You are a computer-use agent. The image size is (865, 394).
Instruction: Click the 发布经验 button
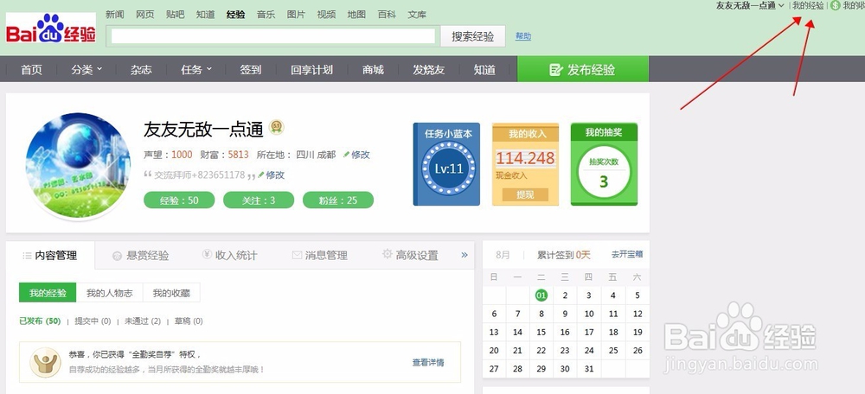pos(582,69)
